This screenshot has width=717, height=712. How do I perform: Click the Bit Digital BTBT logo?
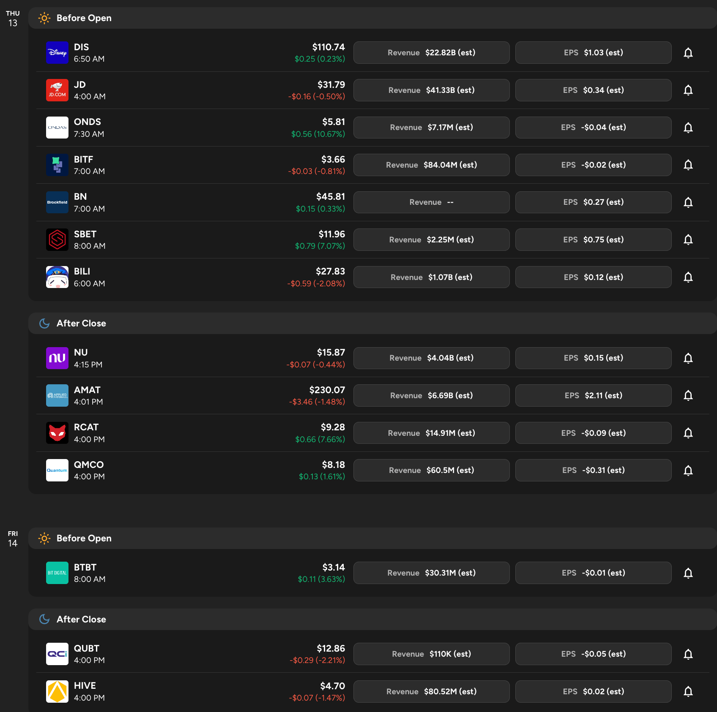coord(57,573)
